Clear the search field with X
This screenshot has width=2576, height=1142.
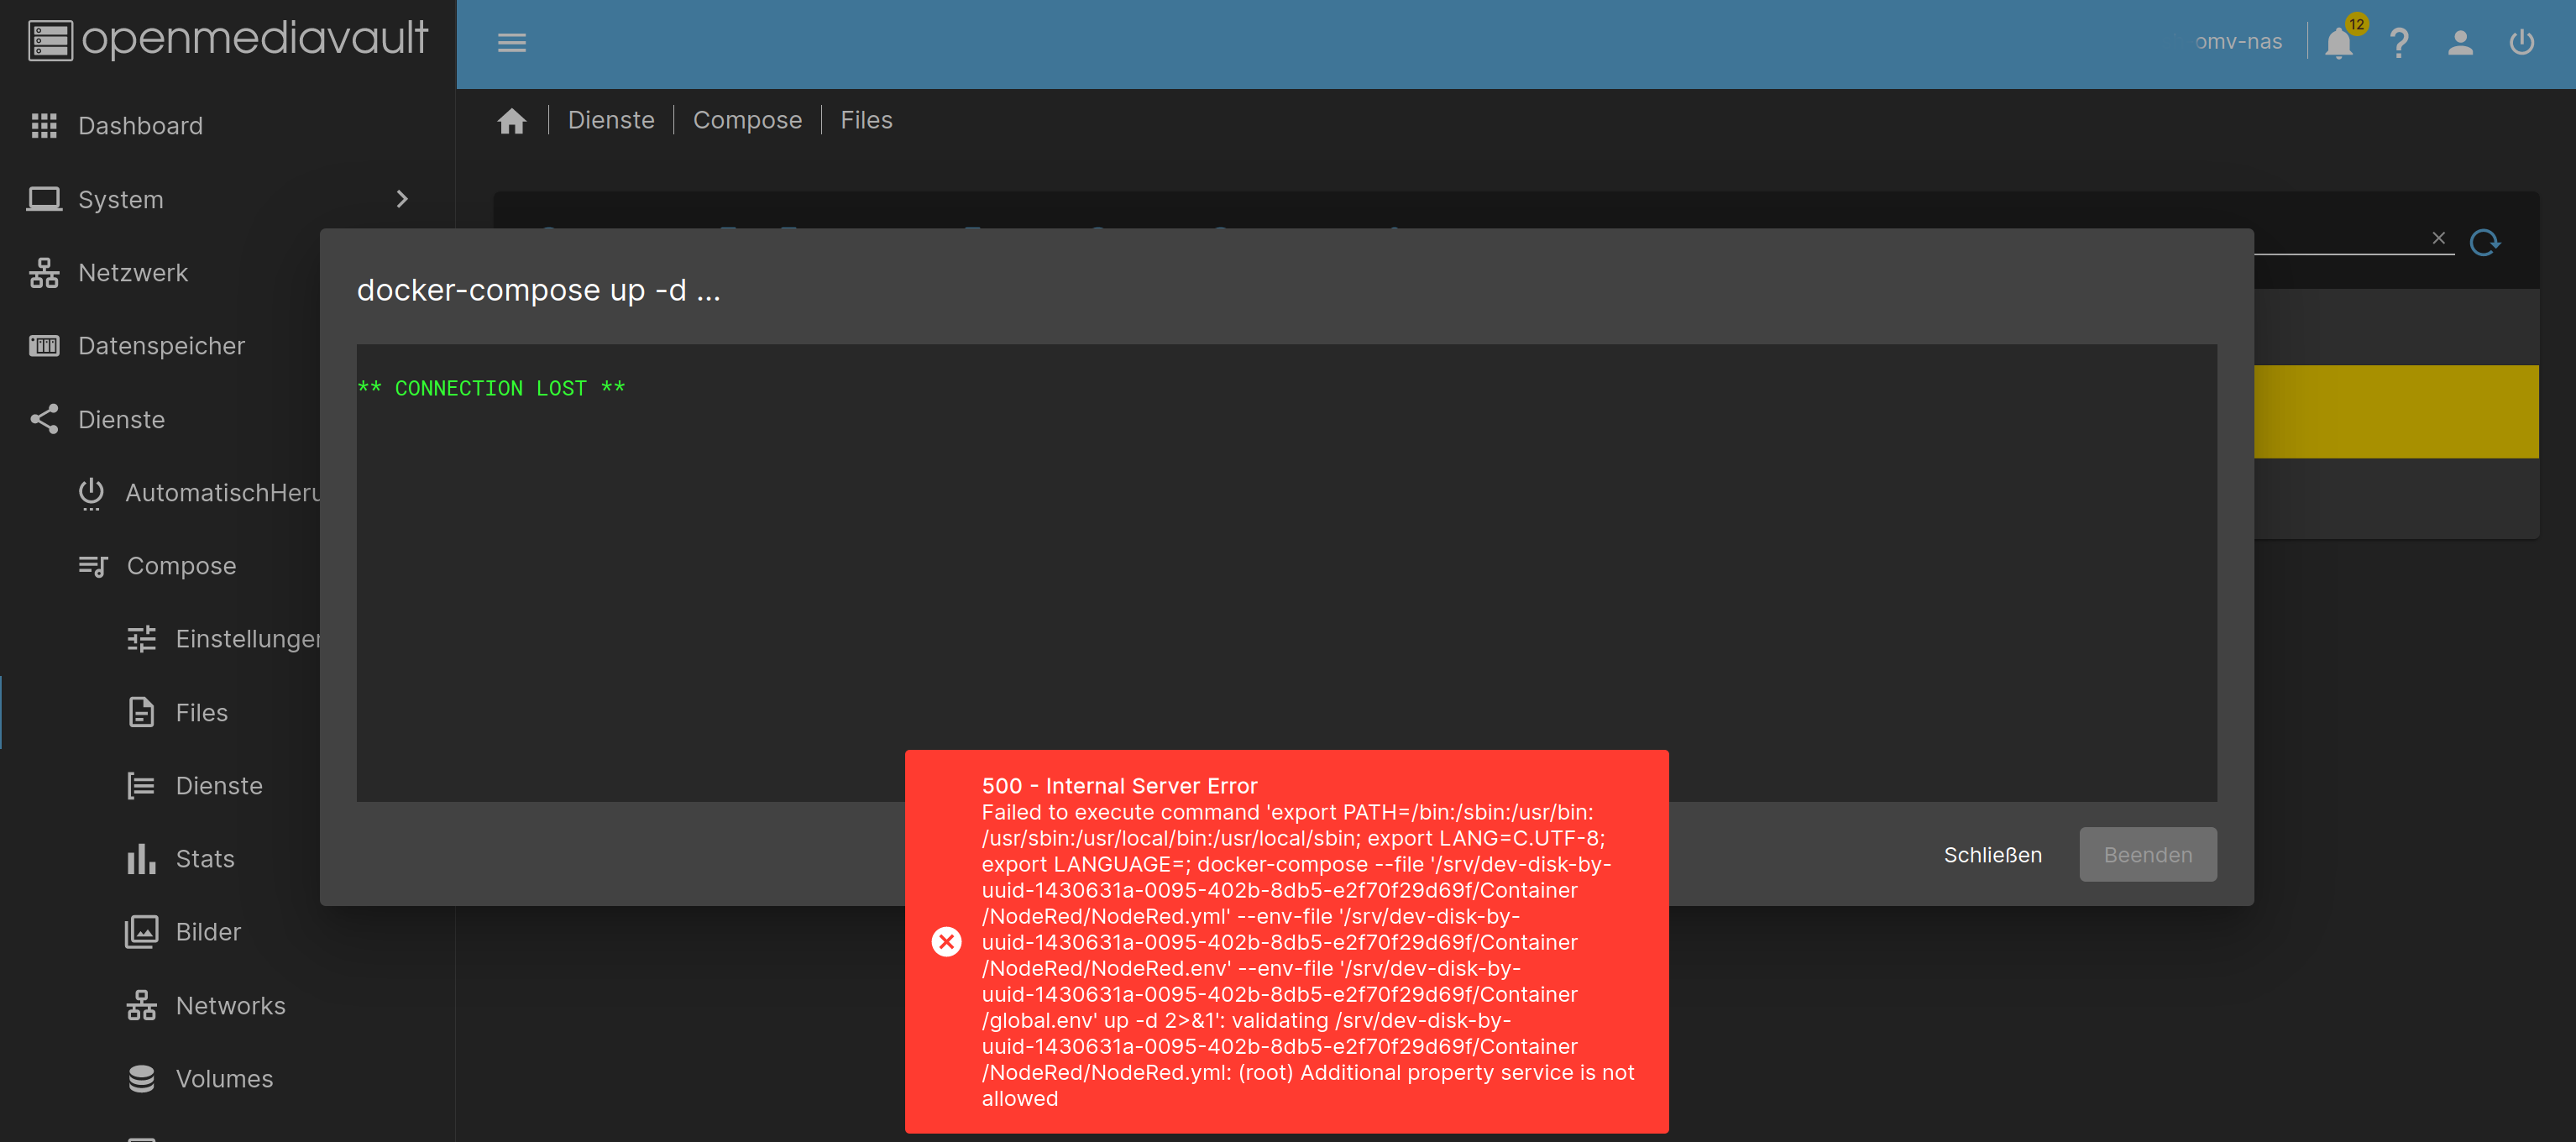tap(2438, 238)
